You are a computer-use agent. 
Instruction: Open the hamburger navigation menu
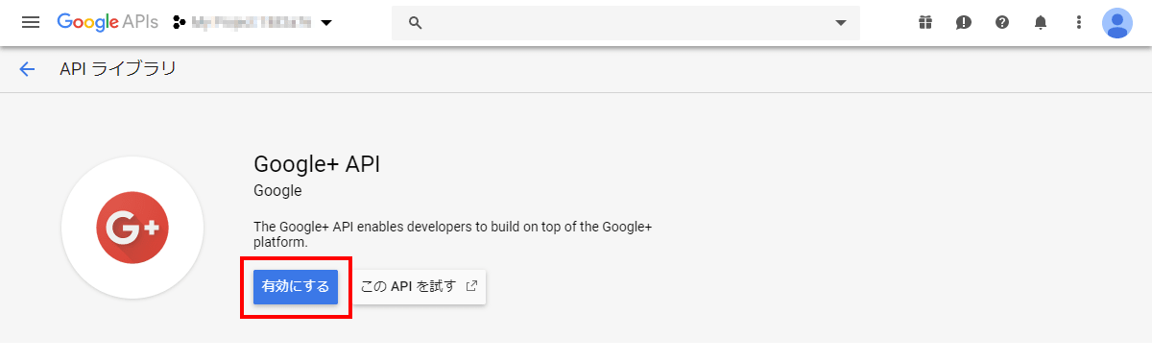[31, 22]
